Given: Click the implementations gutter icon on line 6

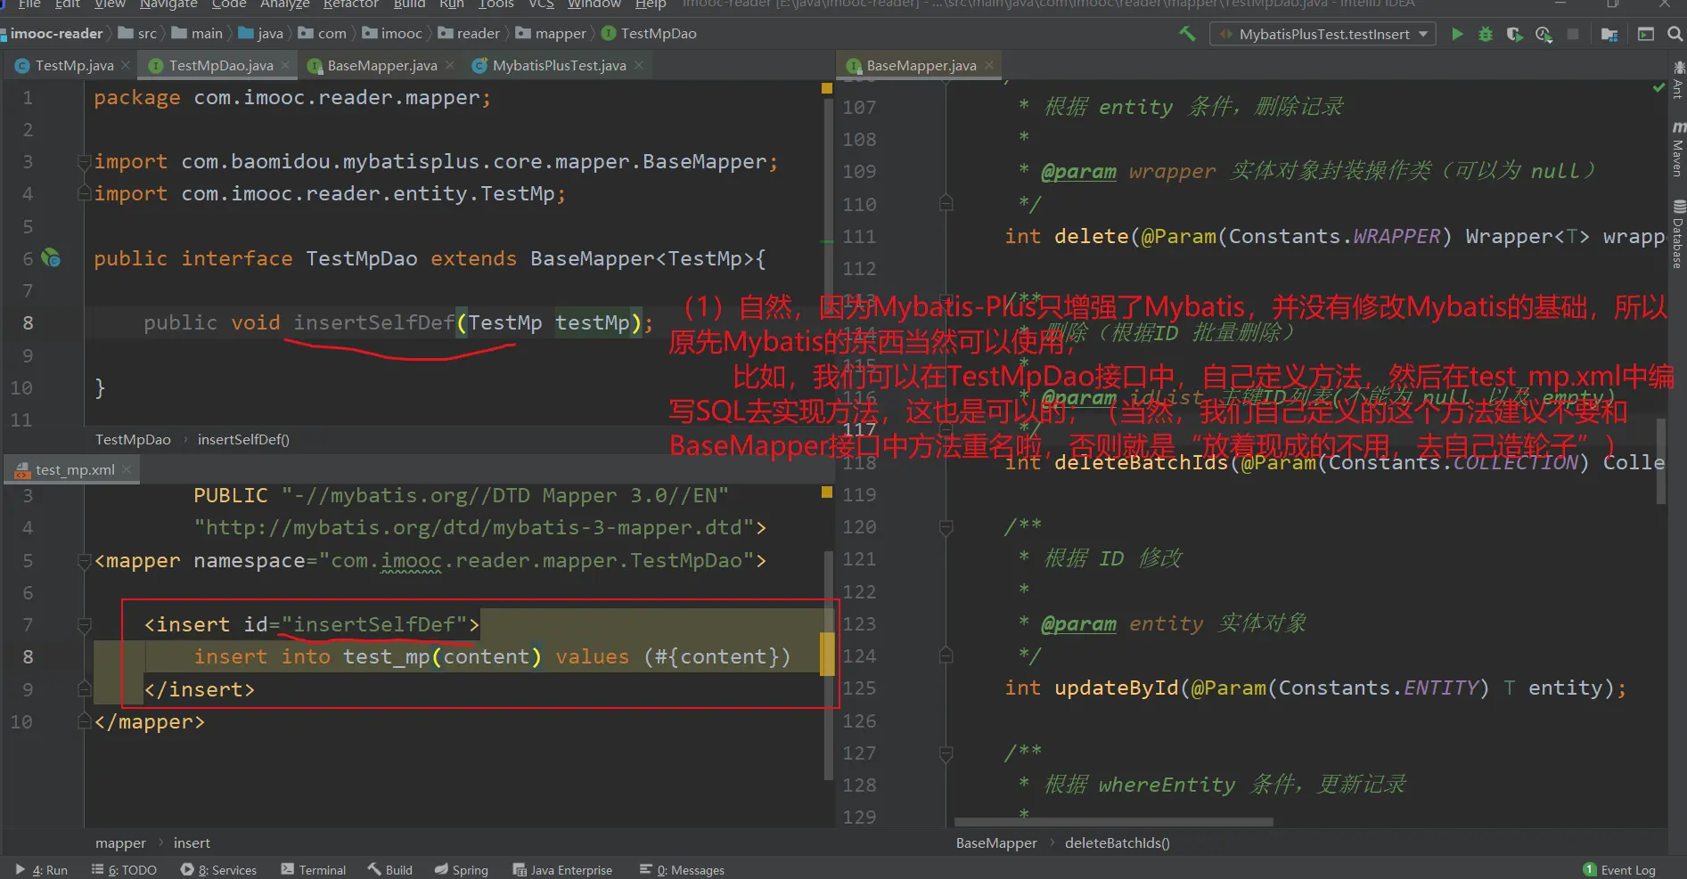Looking at the screenshot, I should tap(52, 258).
